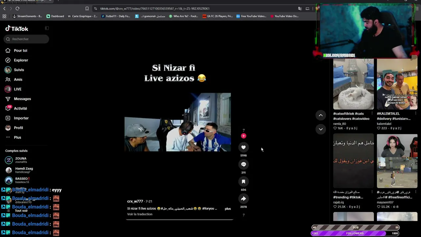Follow the creator with the red plus button
Image resolution: width=421 pixels, height=237 pixels.
(243, 136)
